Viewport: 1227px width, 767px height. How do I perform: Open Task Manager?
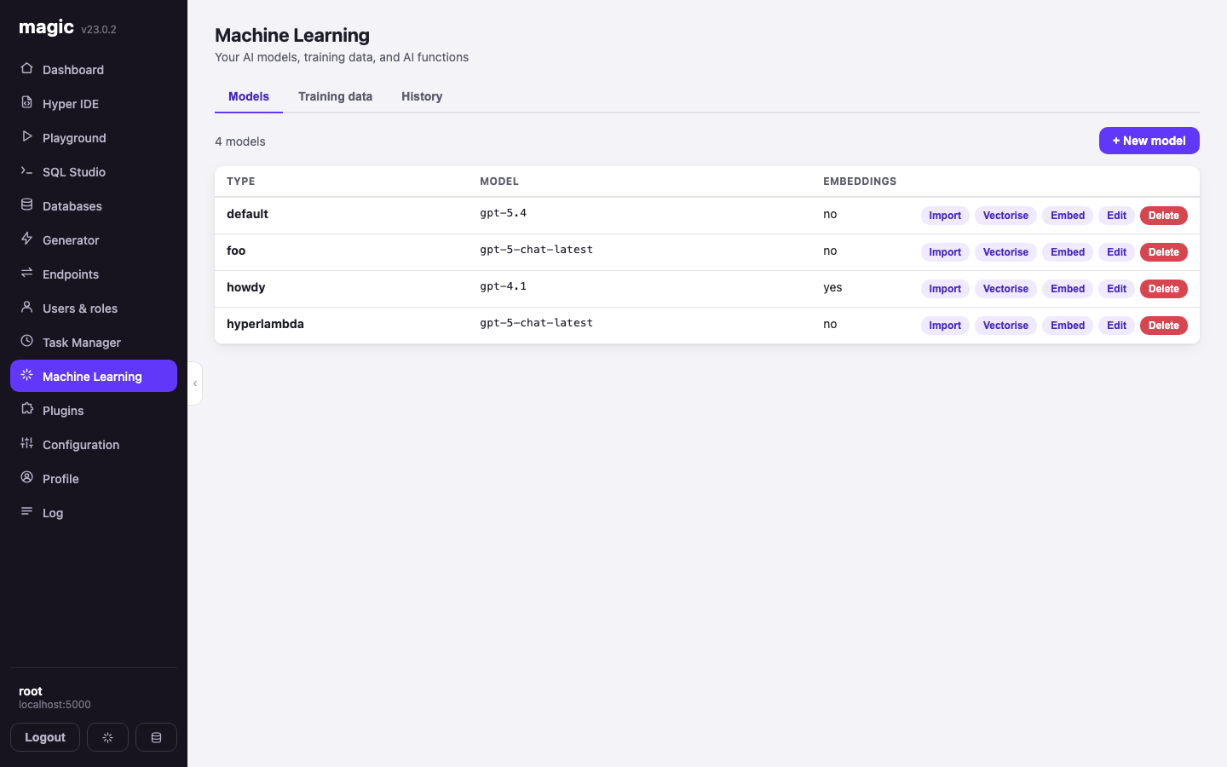[x=94, y=342]
